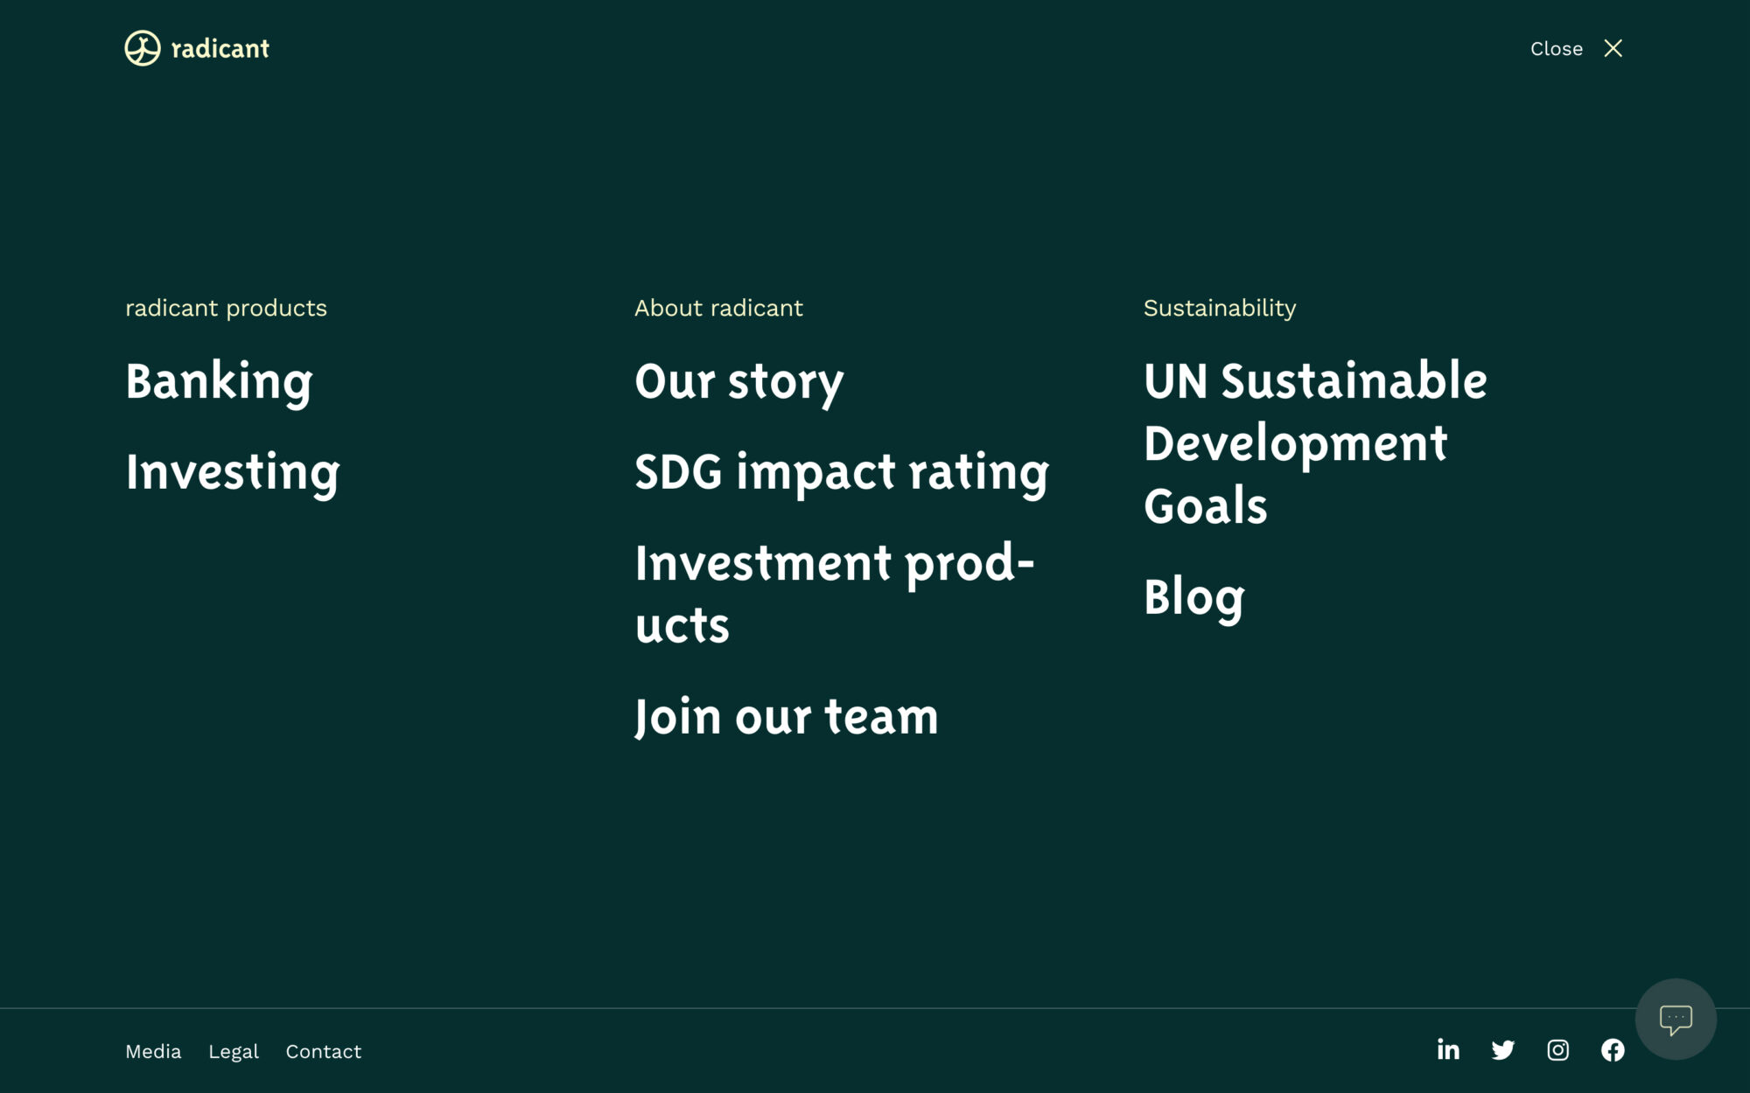Image resolution: width=1750 pixels, height=1093 pixels.
Task: Click the Close text label
Action: pyautogui.click(x=1556, y=49)
